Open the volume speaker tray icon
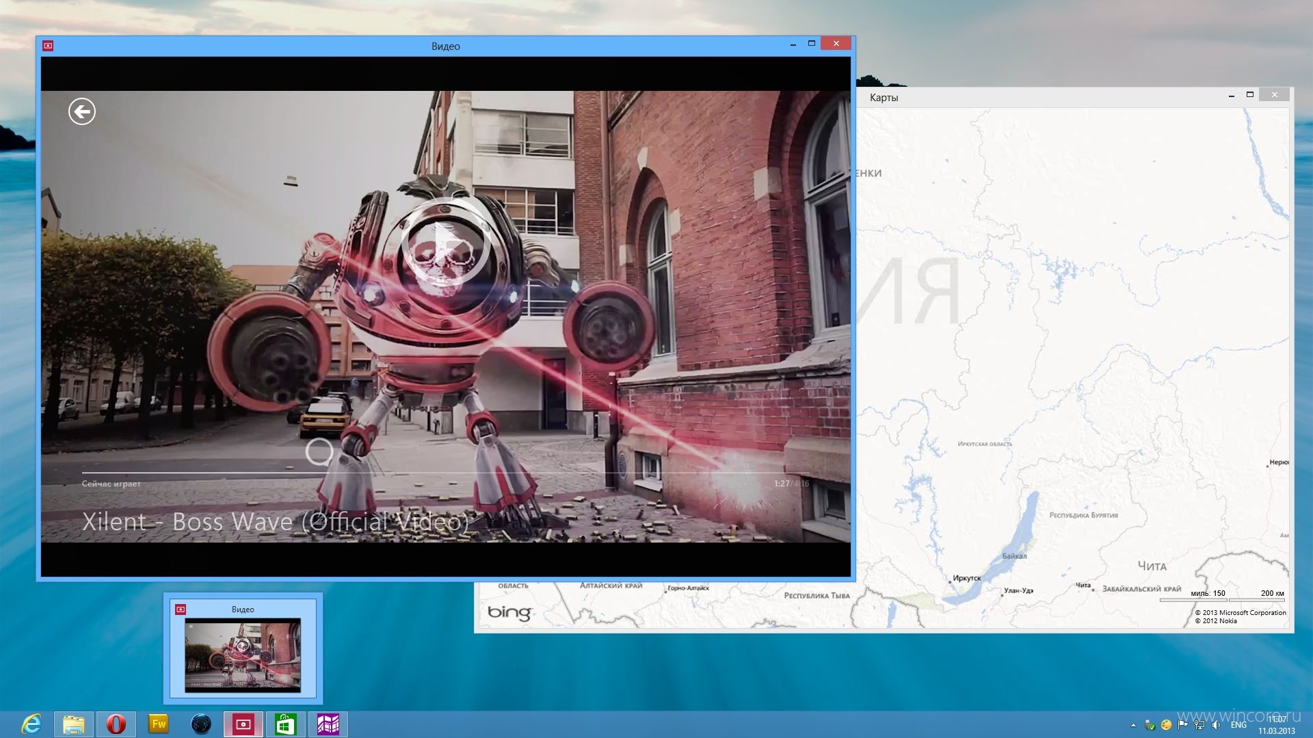The width and height of the screenshot is (1313, 738). [1216, 725]
